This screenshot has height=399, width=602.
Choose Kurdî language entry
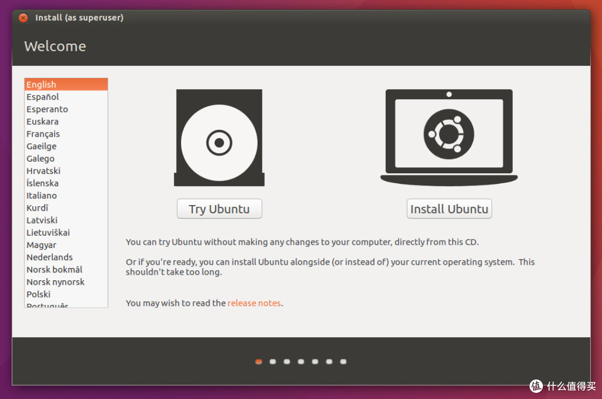66,207
